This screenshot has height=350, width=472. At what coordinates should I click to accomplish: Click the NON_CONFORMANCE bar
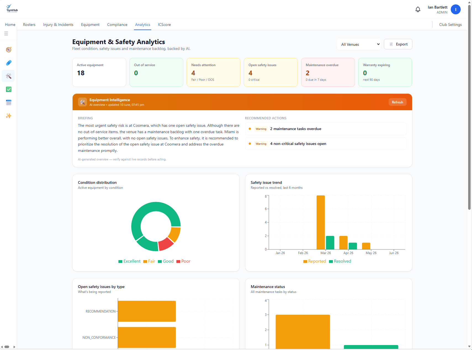click(147, 337)
